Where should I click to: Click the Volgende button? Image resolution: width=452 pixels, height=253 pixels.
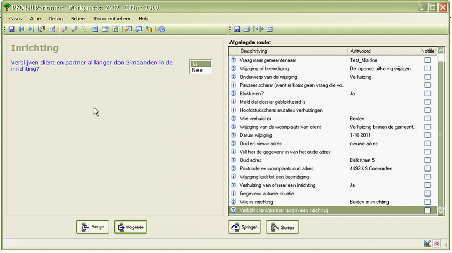coord(131,227)
